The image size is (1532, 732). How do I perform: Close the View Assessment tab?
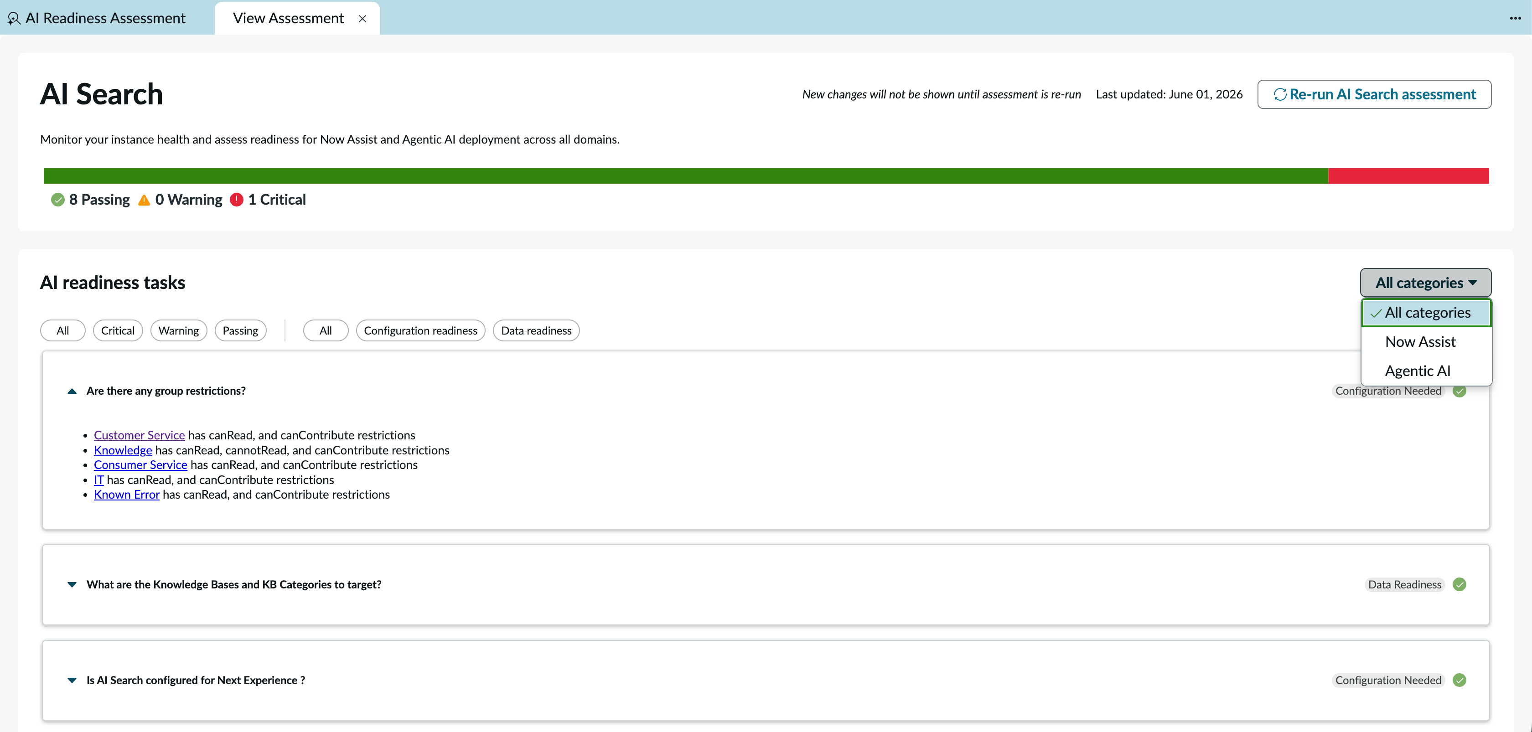coord(362,18)
